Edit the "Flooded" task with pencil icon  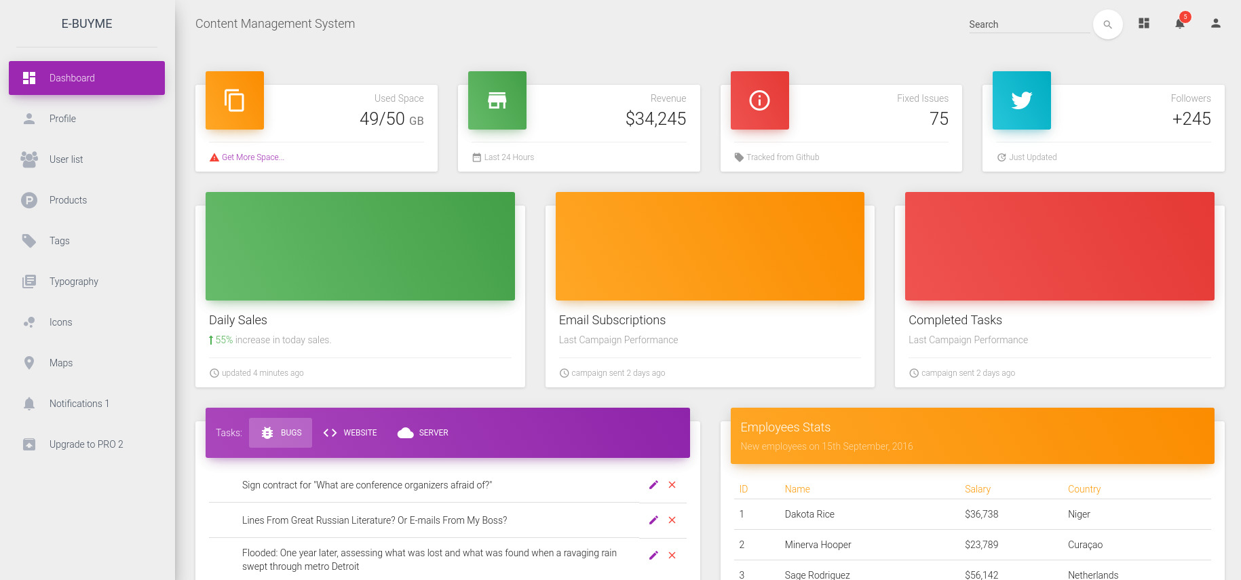click(x=653, y=556)
